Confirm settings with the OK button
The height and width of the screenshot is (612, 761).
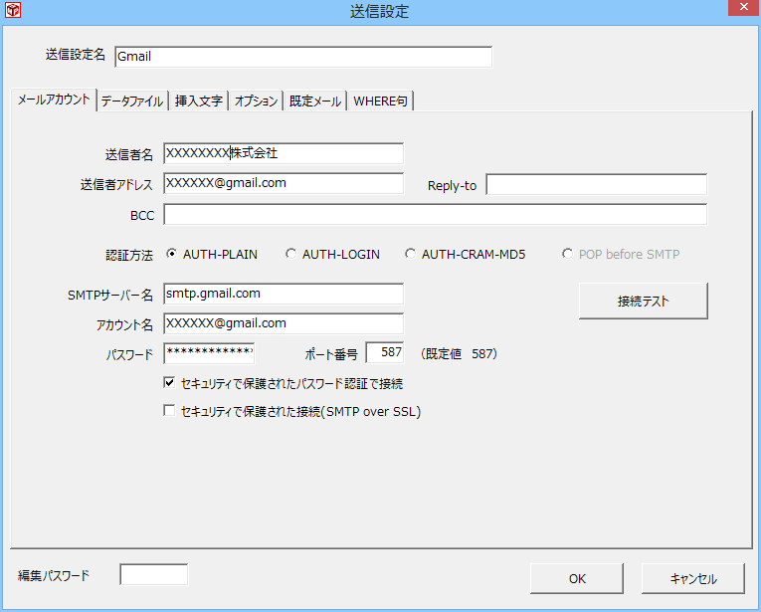coord(577,578)
